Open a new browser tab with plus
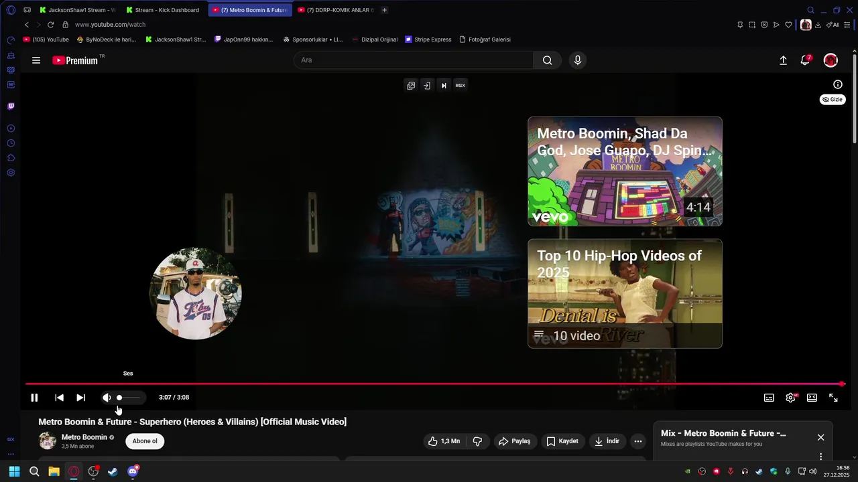The image size is (858, 482). click(384, 10)
